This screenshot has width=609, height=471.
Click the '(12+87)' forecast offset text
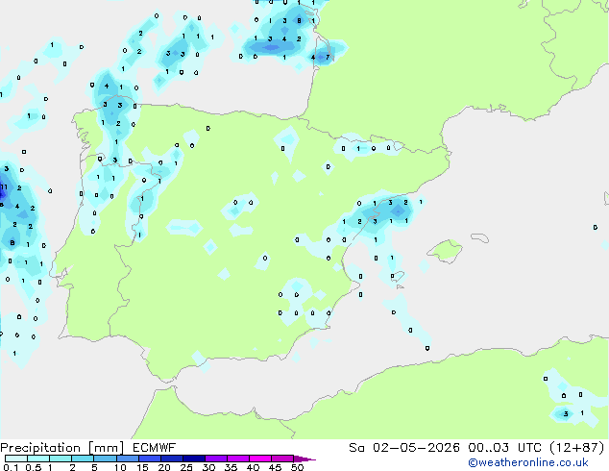(x=577, y=448)
